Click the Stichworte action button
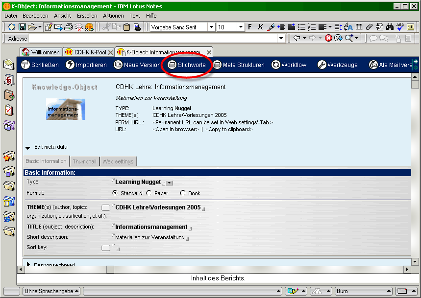This screenshot has height=298, width=421. (187, 65)
